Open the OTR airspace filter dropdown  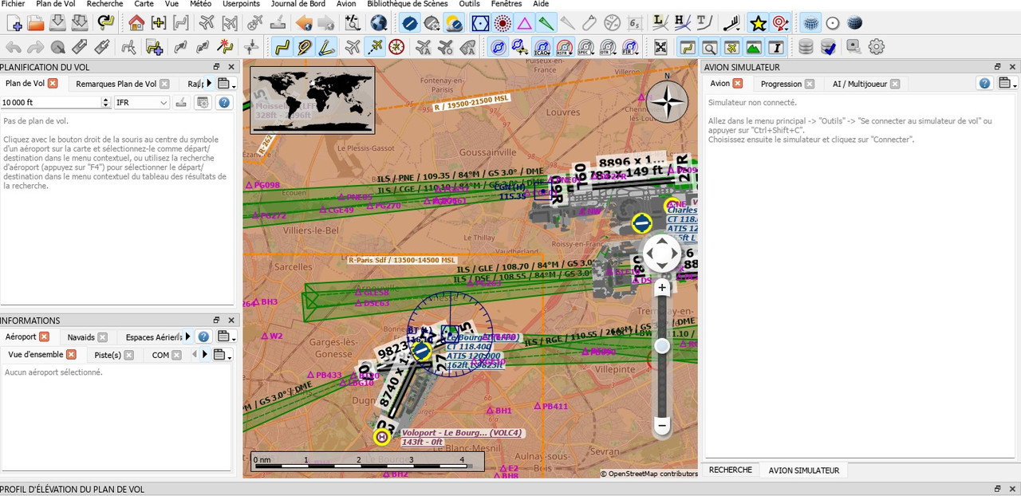pyautogui.click(x=608, y=47)
